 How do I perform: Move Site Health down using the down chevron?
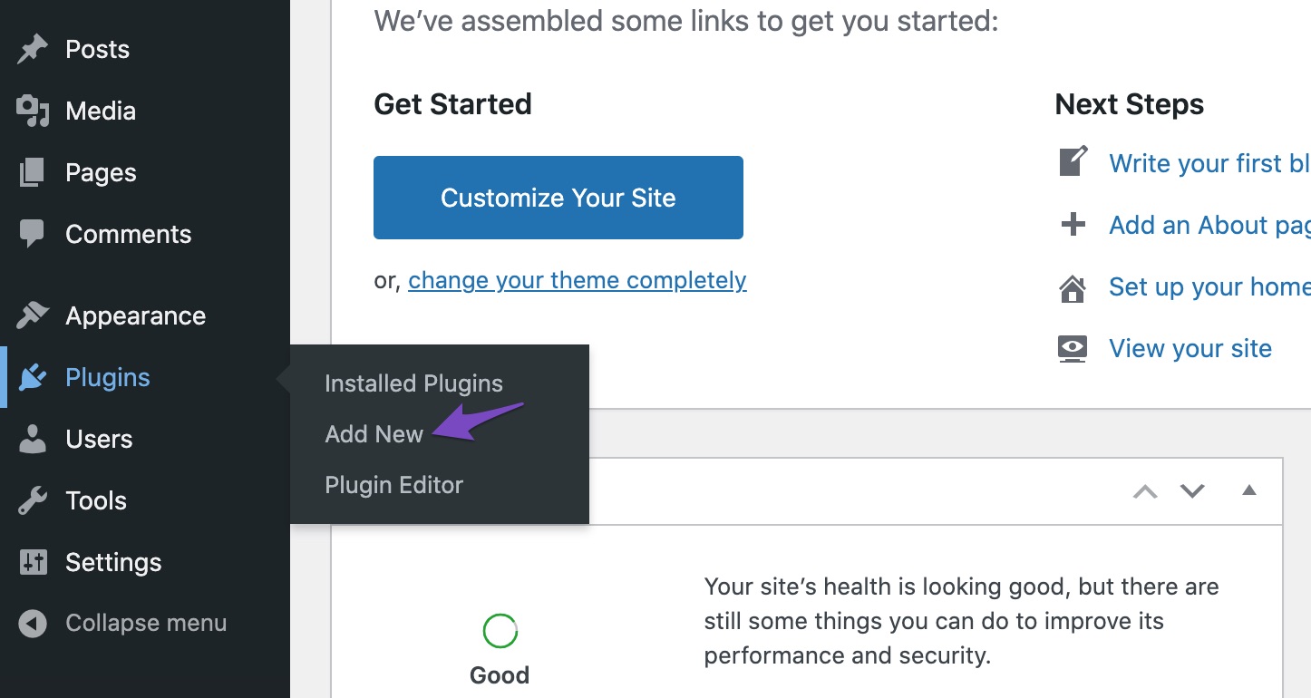[x=1192, y=490]
